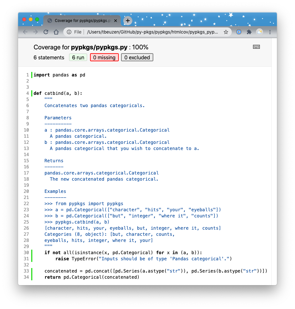
Task: Click 'def catbind(a, b):' code line
Action: 58,93
